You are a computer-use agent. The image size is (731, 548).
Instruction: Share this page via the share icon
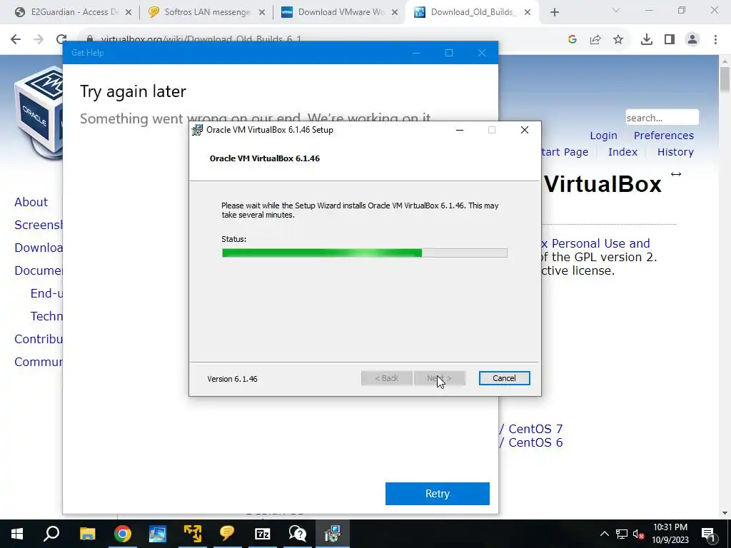pyautogui.click(x=595, y=40)
